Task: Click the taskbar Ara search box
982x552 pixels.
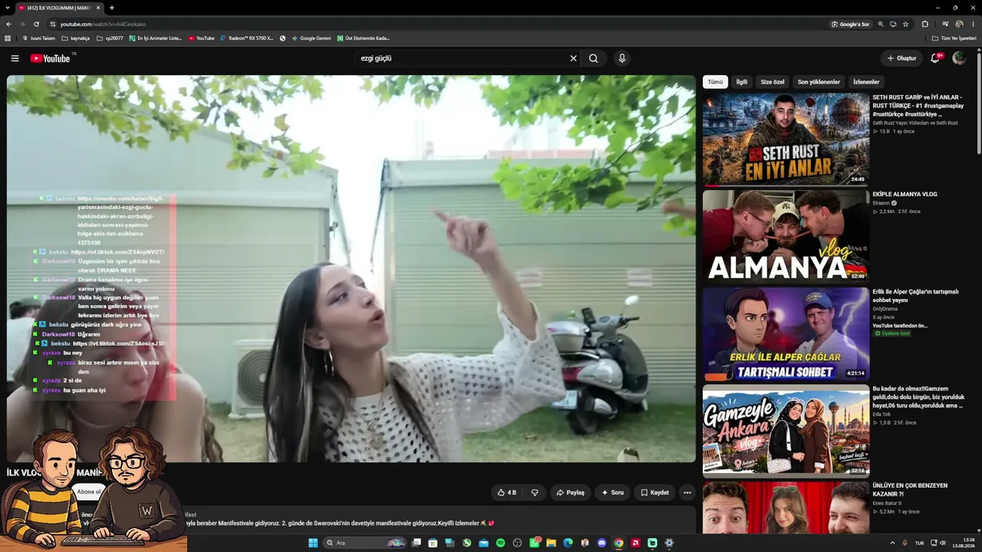Action: [x=364, y=543]
